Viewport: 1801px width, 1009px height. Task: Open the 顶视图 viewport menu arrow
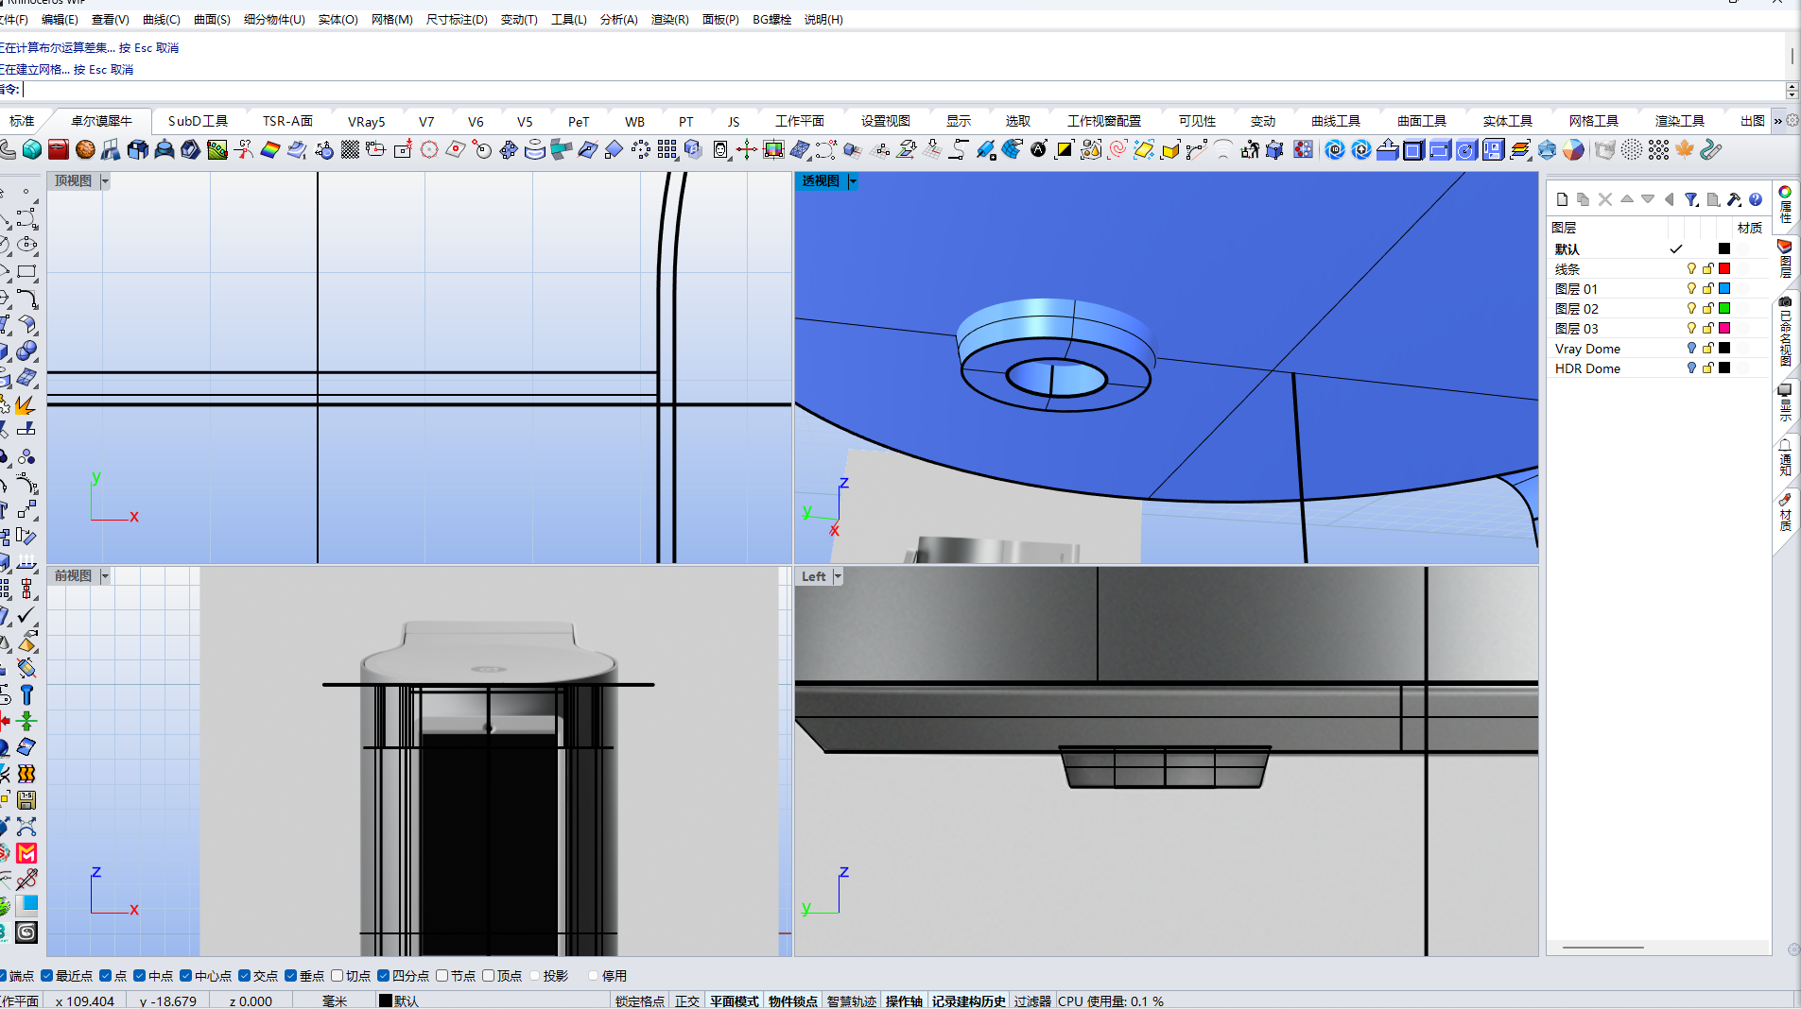pyautogui.click(x=105, y=181)
